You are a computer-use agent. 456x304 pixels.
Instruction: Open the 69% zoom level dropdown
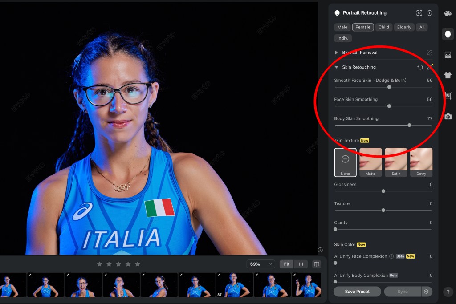point(261,264)
